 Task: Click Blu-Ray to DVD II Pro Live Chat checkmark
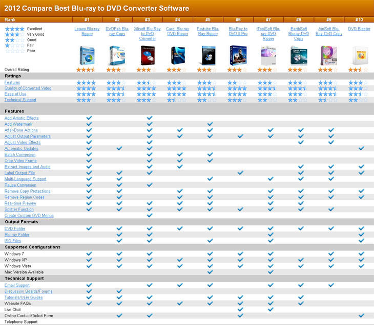240,309
